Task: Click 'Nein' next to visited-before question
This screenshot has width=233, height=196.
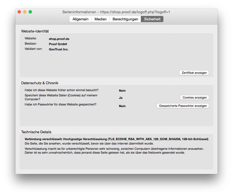Action: pos(122,91)
